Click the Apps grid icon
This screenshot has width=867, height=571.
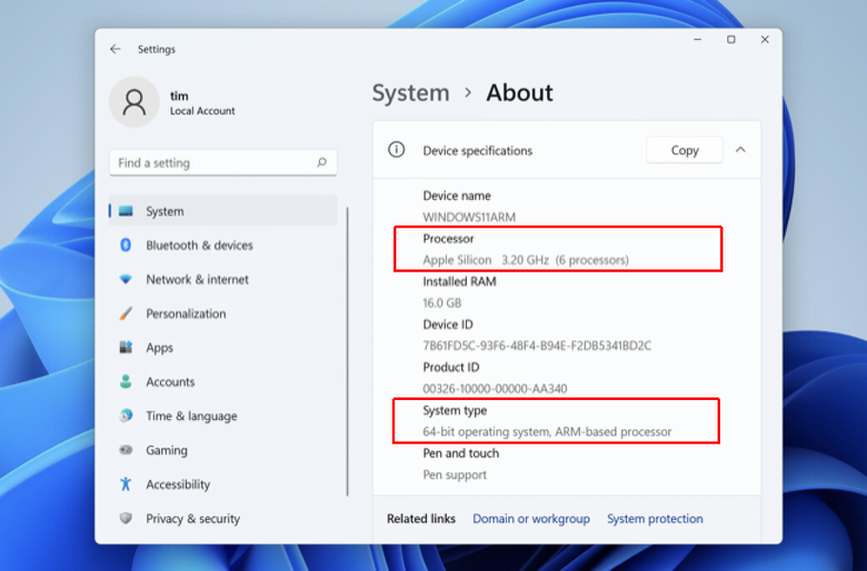pyautogui.click(x=126, y=347)
